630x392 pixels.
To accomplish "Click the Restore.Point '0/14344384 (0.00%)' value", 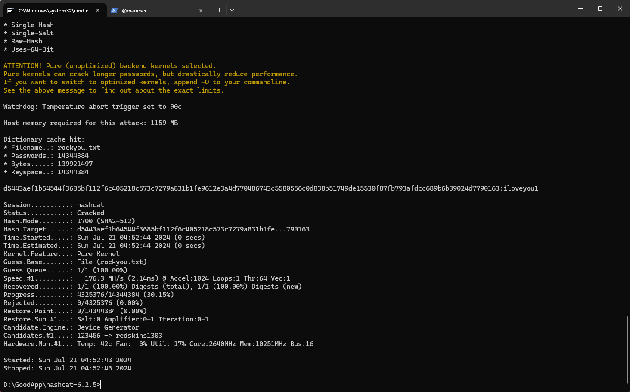I will coord(112,311).
